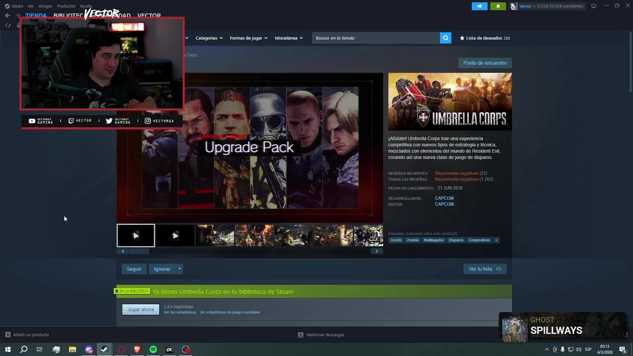Click the Lista de deseados link

pyautogui.click(x=484, y=38)
